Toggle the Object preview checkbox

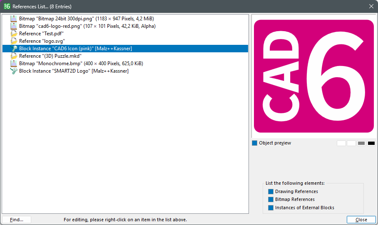click(x=255, y=143)
